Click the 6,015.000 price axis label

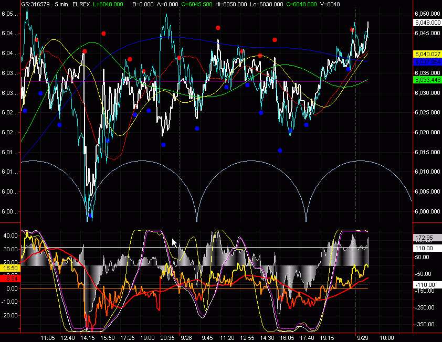428,152
